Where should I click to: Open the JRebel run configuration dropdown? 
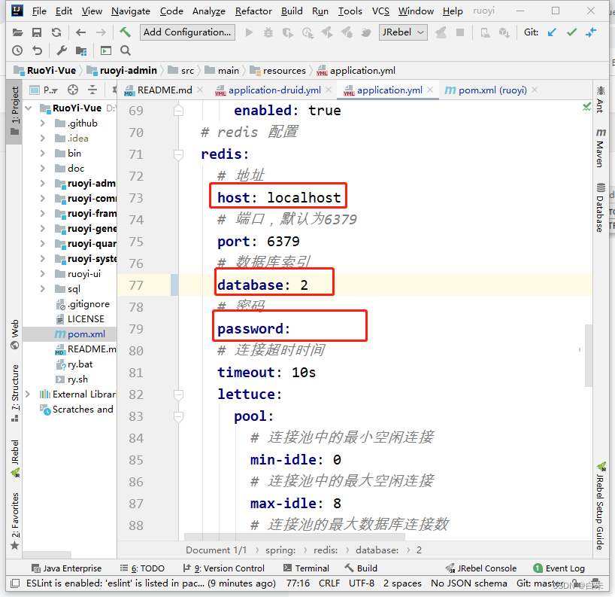click(x=404, y=32)
